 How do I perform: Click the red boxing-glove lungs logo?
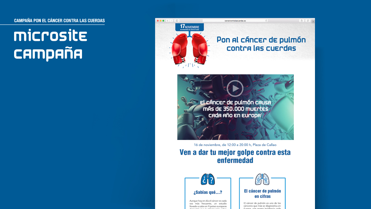pyautogui.click(x=189, y=50)
